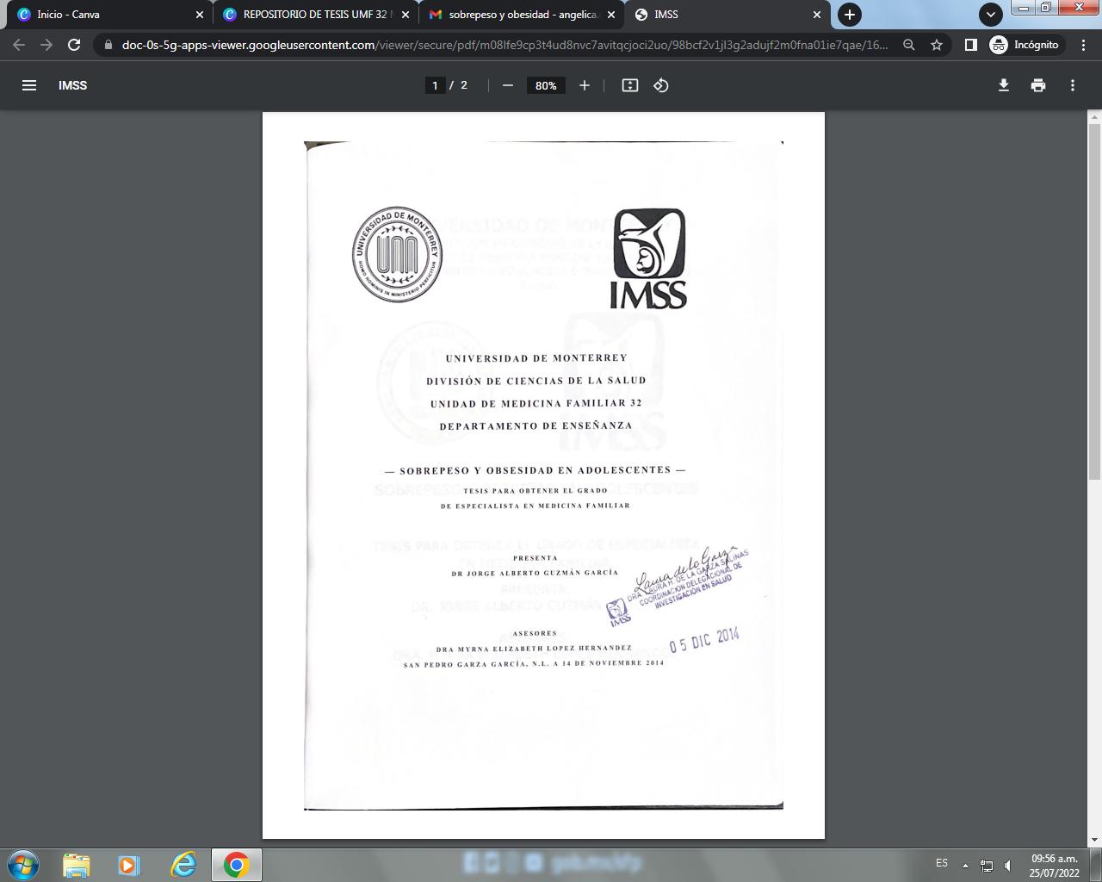
Task: Open PDF viewer more actions menu
Action: 1073,85
